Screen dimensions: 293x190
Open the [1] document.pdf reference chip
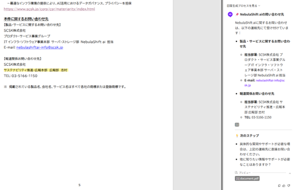click(x=247, y=179)
